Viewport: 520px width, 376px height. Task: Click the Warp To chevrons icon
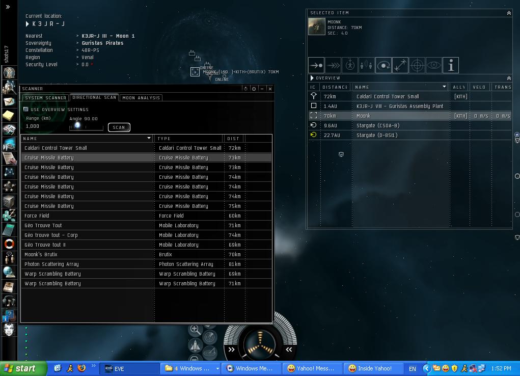333,65
